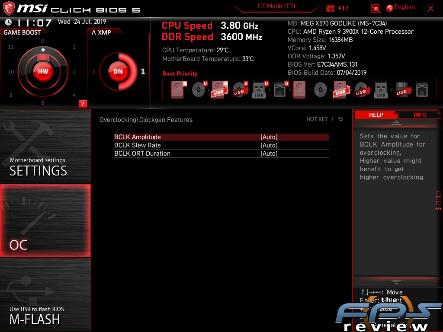Viewport: 443px width, 332px height.
Task: Open the Motherboard SETTINGS section
Action: coord(45,146)
